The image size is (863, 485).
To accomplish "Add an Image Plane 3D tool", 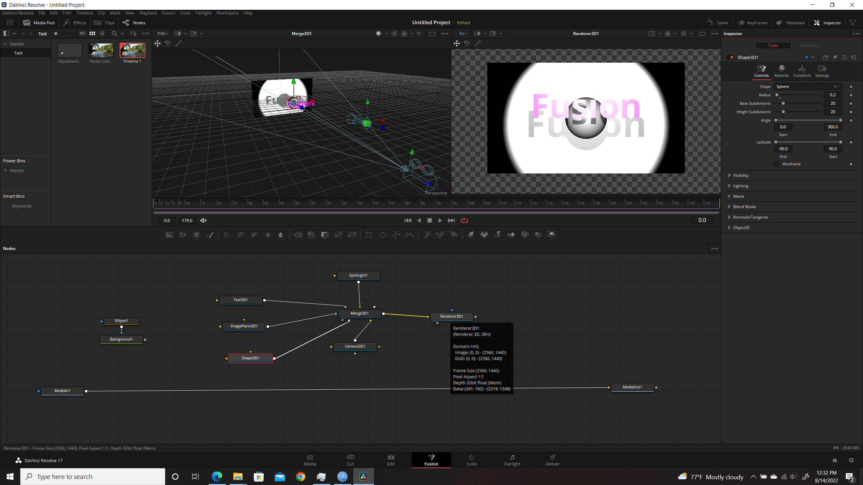I will point(471,235).
